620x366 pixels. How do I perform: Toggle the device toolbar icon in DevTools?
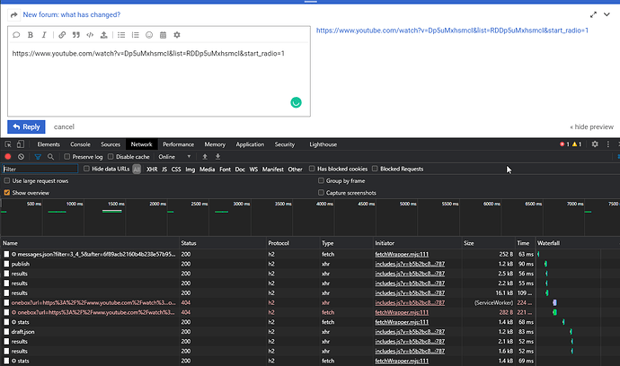tap(21, 144)
